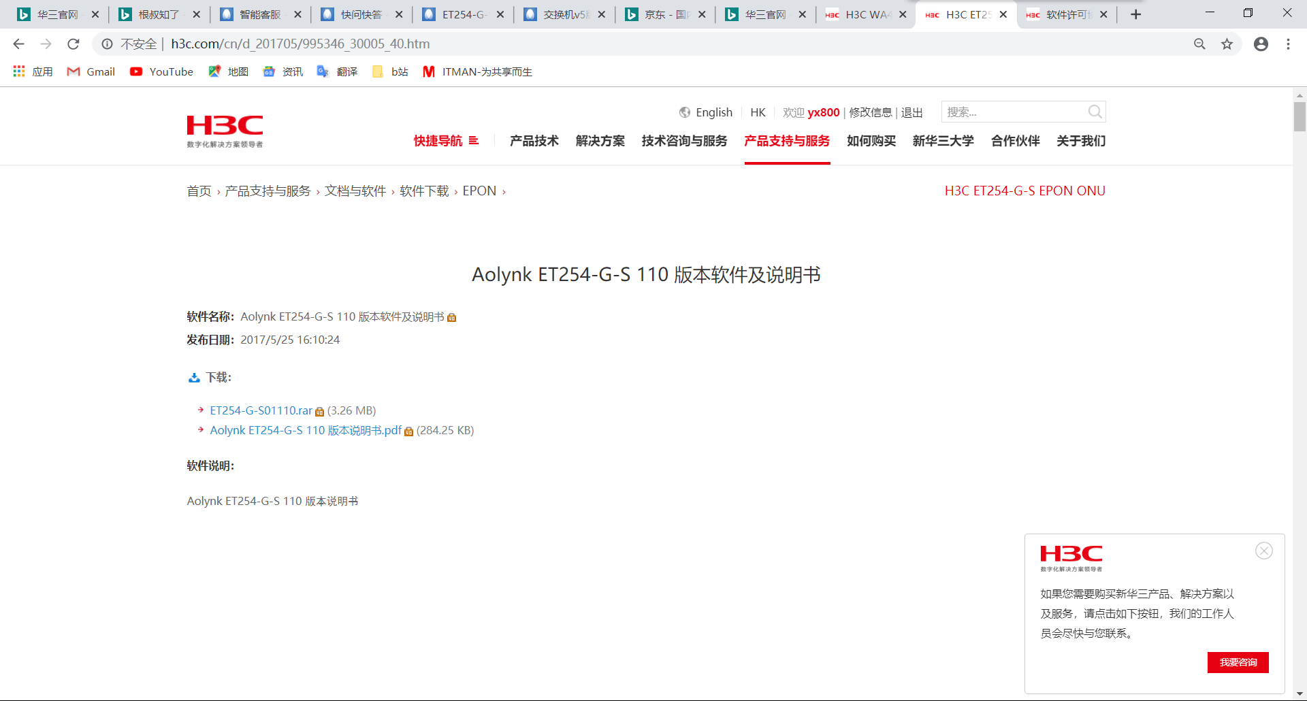Close the 智能客服 tab

297,14
